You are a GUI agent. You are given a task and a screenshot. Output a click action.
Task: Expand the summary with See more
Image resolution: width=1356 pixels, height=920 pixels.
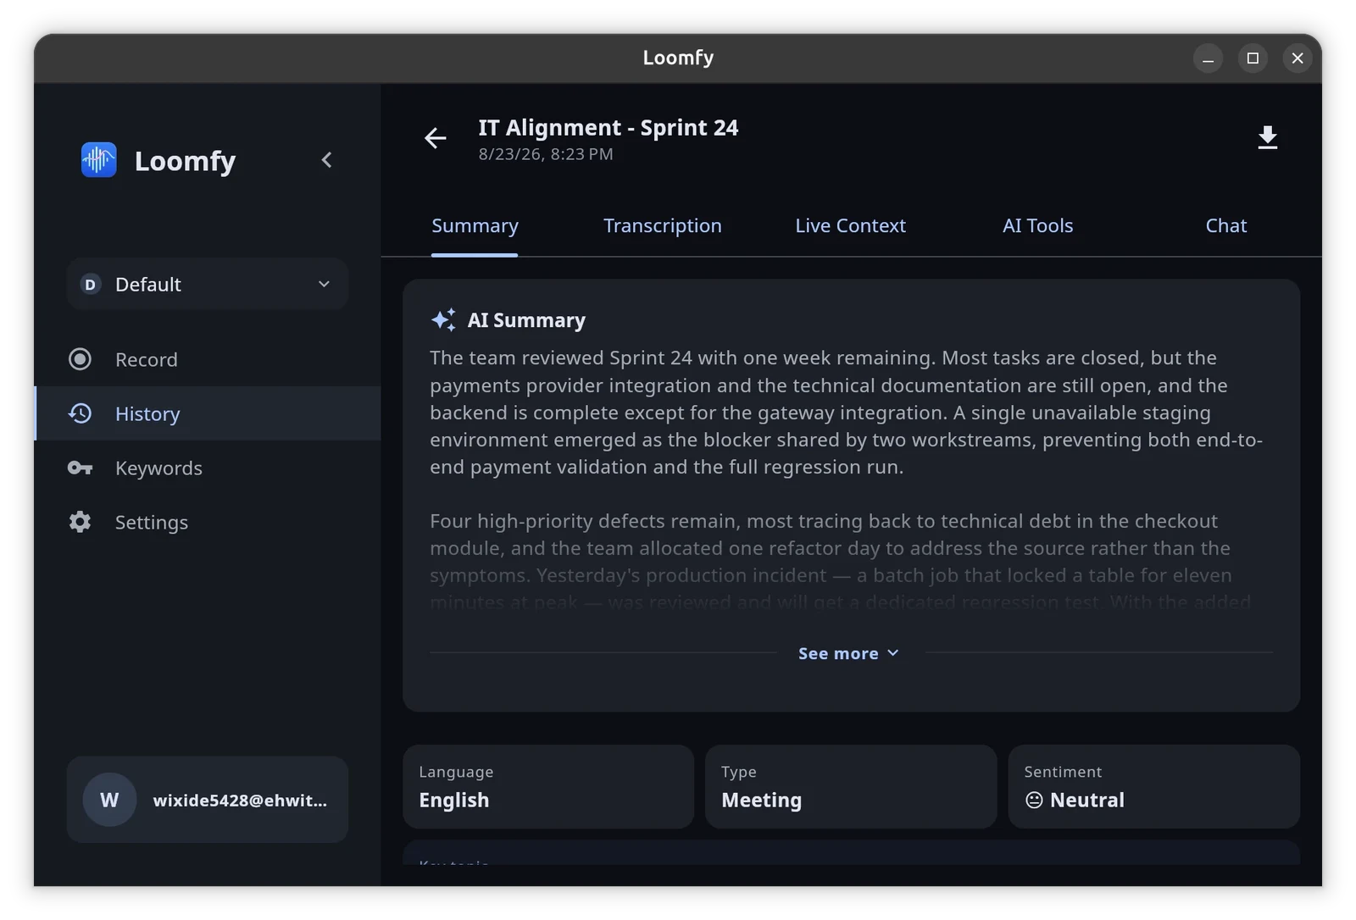coord(848,653)
